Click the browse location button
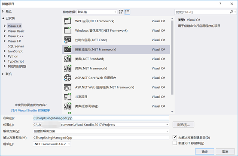238x156 pixels. (183, 125)
